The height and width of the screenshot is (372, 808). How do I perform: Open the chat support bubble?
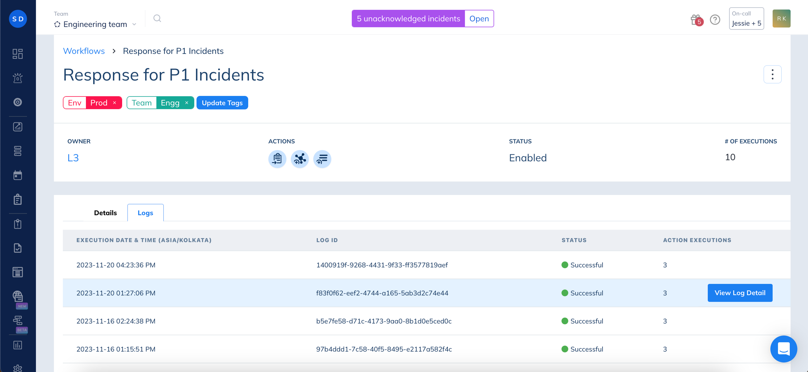tap(783, 349)
